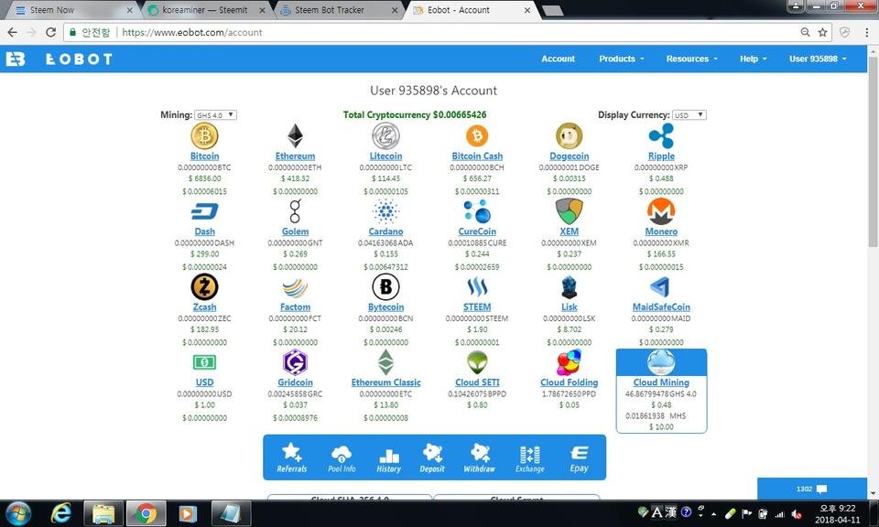
Task: Click the Lisk crystal icon
Action: click(569, 287)
